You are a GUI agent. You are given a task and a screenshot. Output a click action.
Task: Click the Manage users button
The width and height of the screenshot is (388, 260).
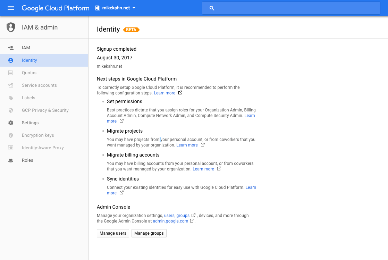[x=113, y=233]
